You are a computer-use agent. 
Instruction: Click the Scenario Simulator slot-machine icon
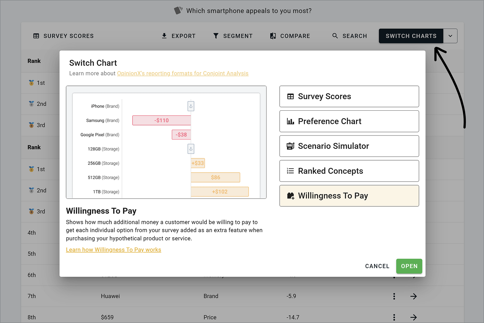point(291,146)
